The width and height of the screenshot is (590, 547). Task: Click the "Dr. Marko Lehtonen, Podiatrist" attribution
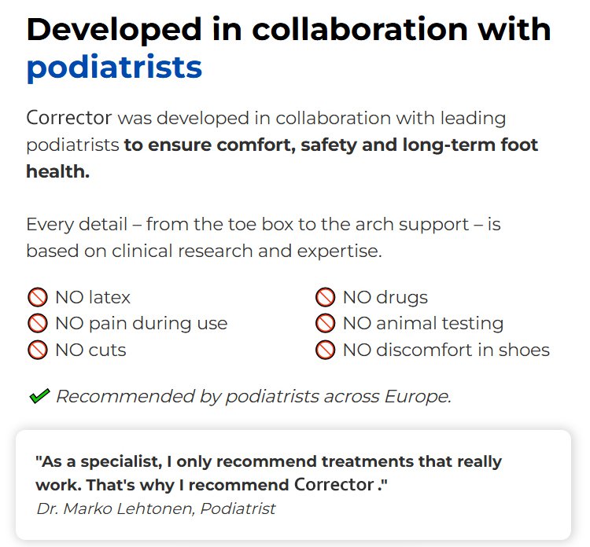156,508
